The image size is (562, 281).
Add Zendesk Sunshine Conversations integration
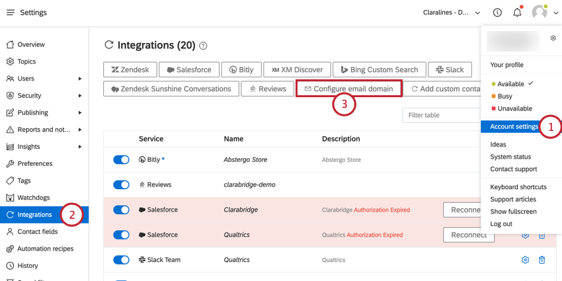click(171, 89)
